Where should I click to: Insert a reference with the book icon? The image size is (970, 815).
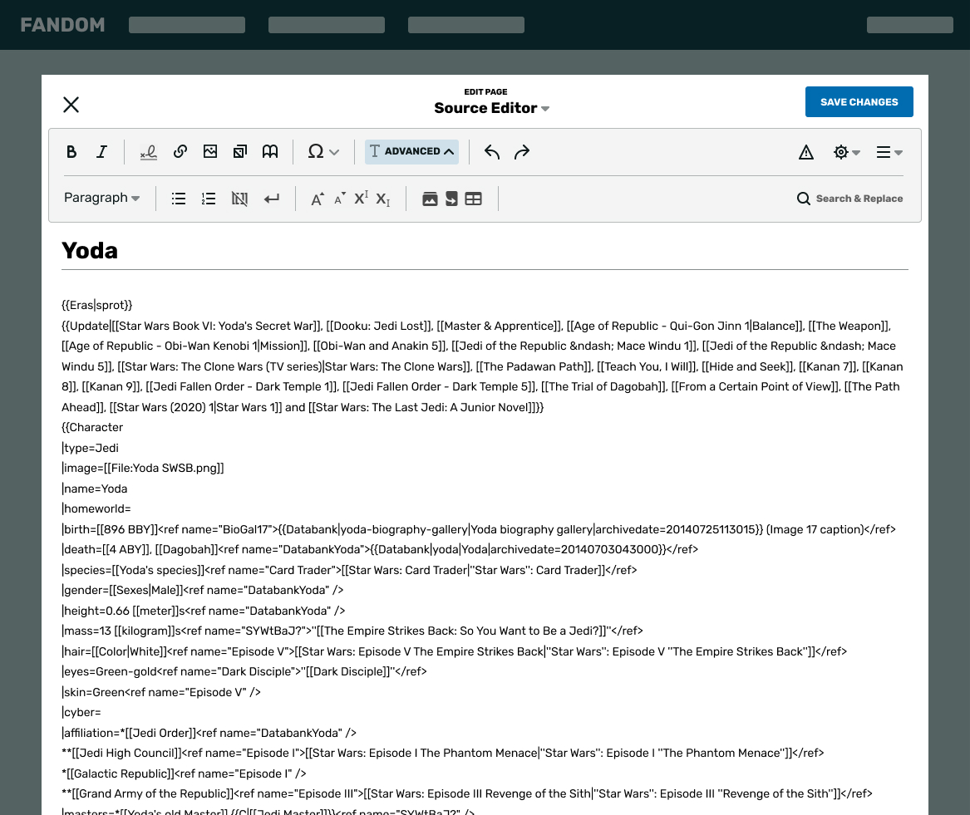[x=270, y=151]
